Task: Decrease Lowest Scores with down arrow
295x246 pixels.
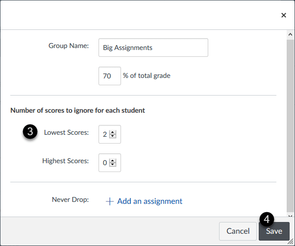Action: coord(113,136)
